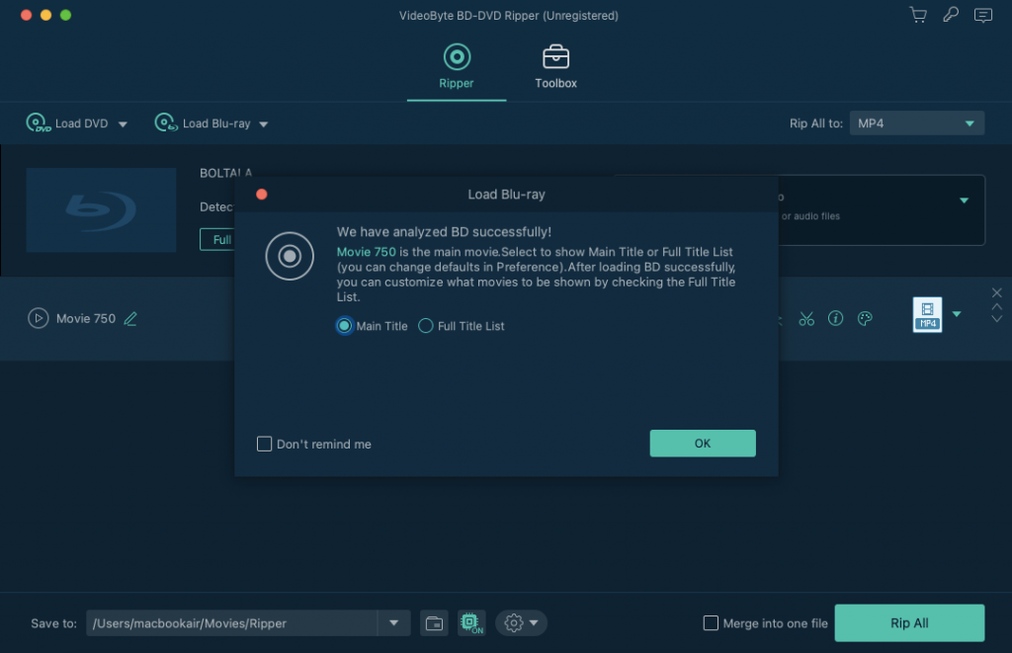Click the macOS green zoom button

click(x=66, y=15)
